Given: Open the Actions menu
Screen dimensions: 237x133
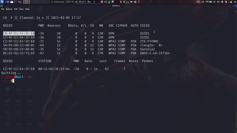Looking at the screenshot, I should [x=9, y=9].
